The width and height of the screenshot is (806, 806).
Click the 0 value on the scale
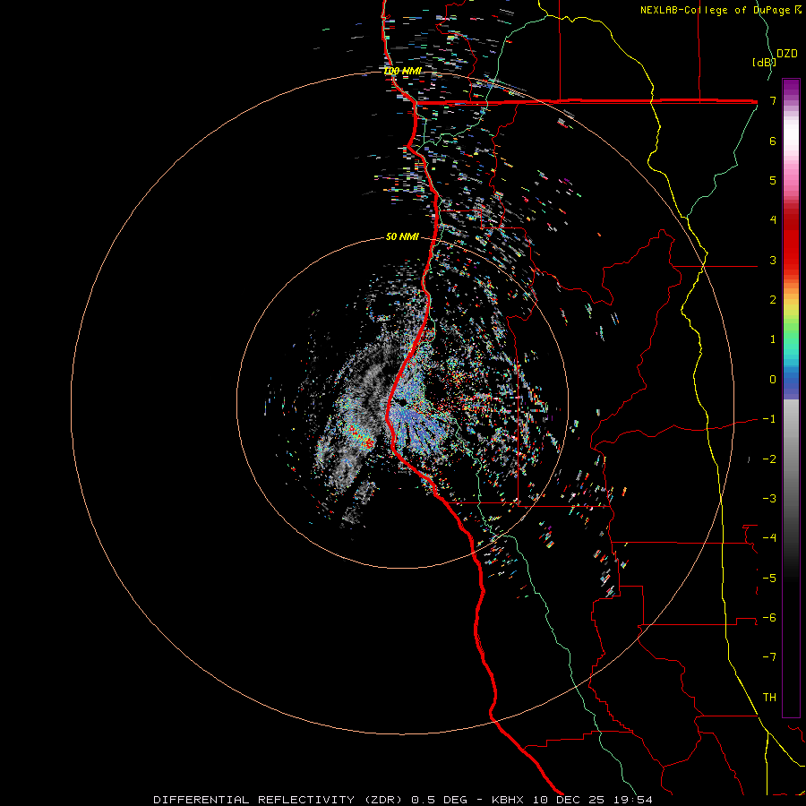(x=773, y=380)
